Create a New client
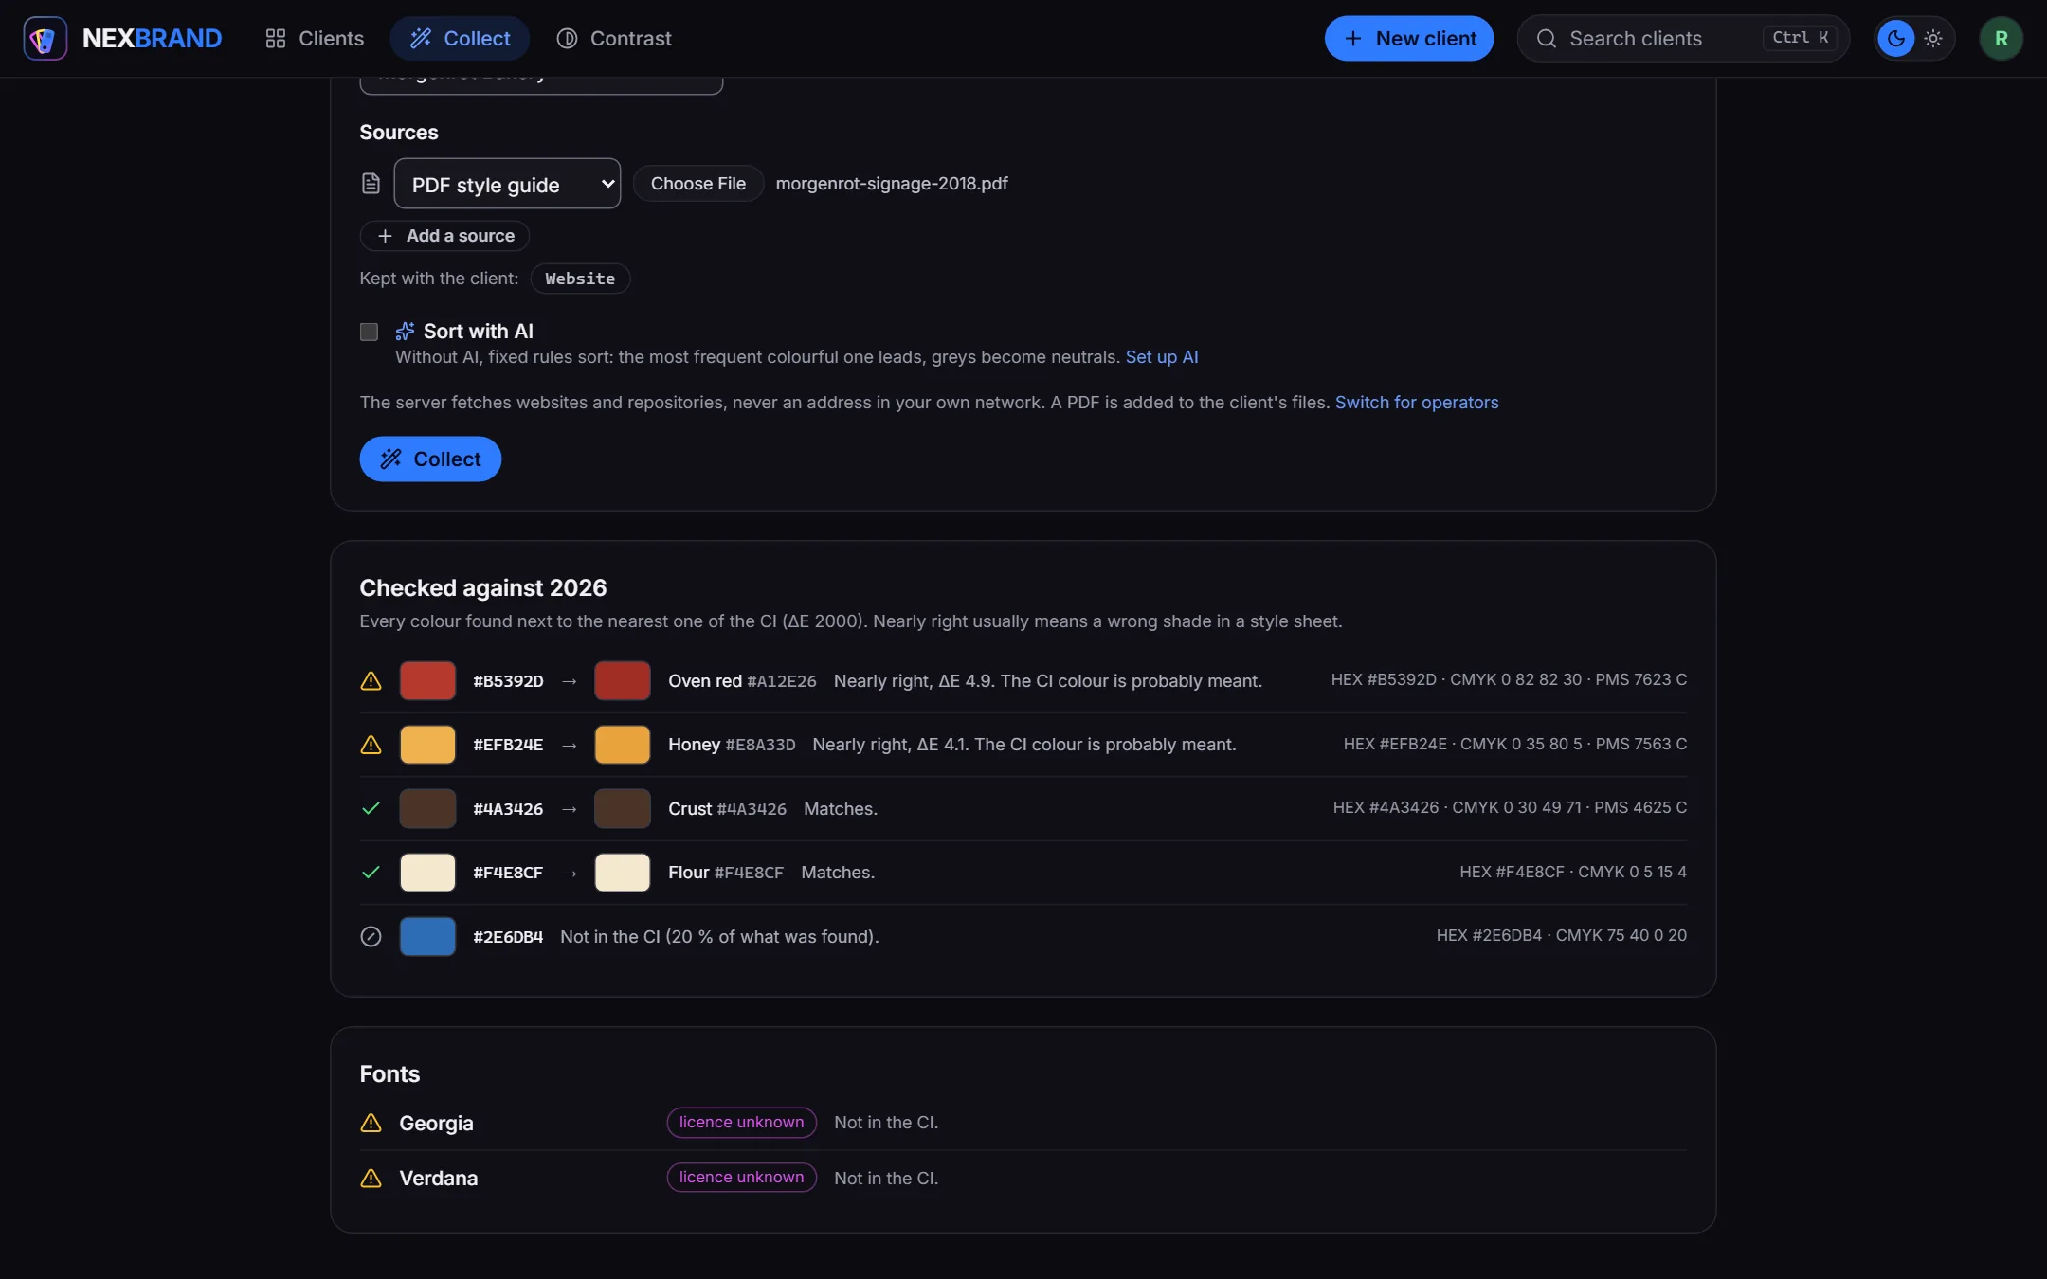Screen dimensions: 2047x1279 pos(1409,38)
